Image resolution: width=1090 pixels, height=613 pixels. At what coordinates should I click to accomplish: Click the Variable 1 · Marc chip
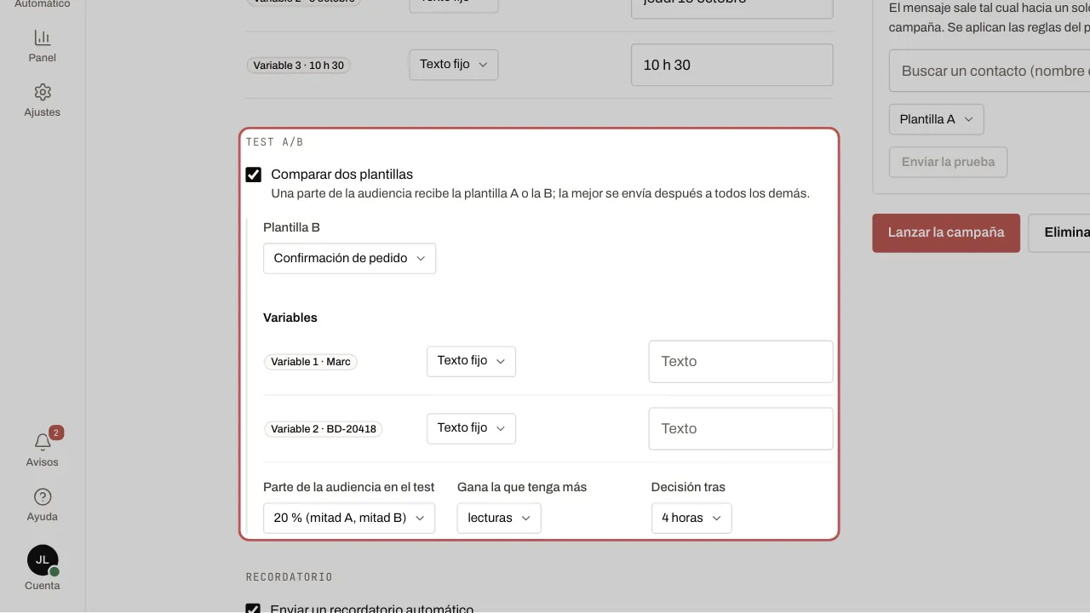(311, 362)
